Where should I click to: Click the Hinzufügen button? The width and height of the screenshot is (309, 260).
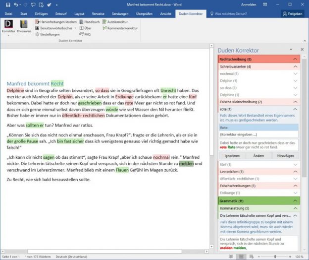pyautogui.click(x=285, y=156)
